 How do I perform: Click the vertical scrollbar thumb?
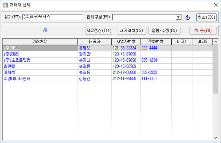215,69
